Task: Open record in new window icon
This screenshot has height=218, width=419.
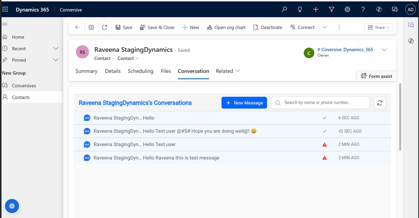Action: [x=104, y=27]
